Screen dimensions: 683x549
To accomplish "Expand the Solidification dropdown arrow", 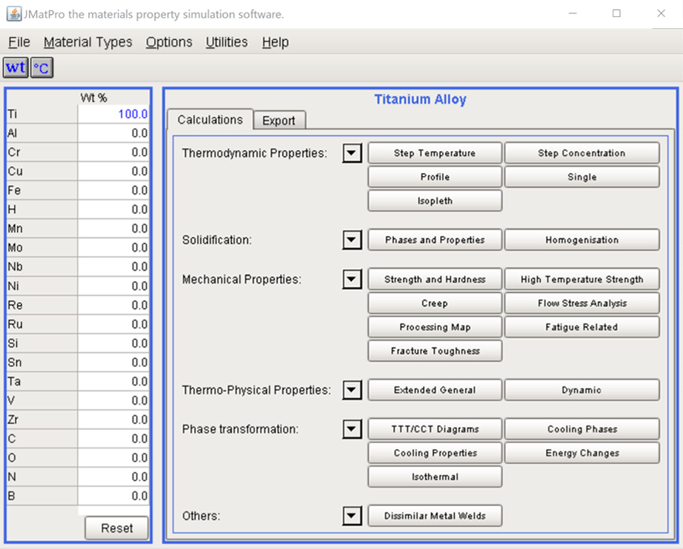I will [352, 240].
